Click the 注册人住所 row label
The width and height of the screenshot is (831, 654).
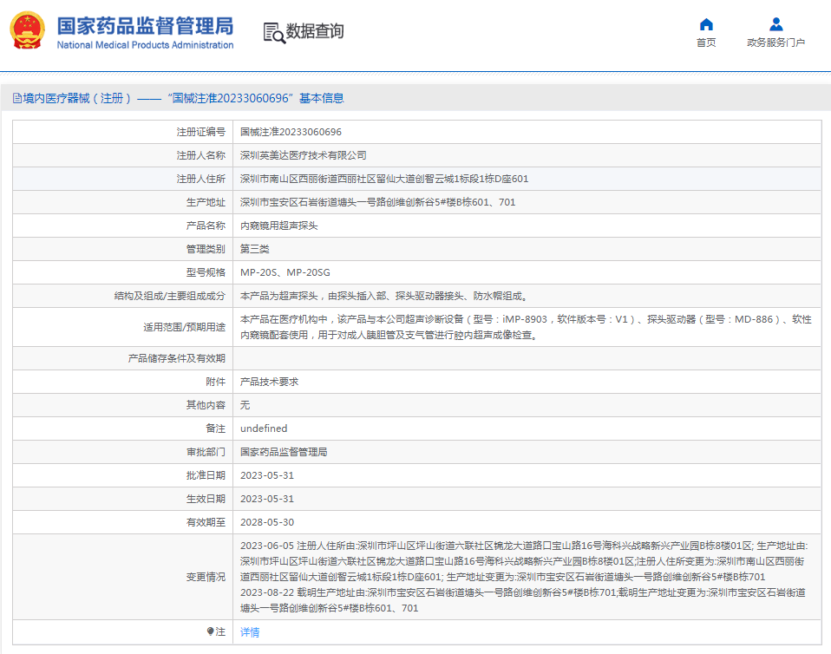tap(201, 179)
